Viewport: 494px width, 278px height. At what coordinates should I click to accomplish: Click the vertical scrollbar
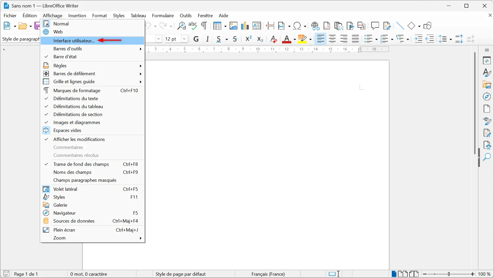point(475,103)
